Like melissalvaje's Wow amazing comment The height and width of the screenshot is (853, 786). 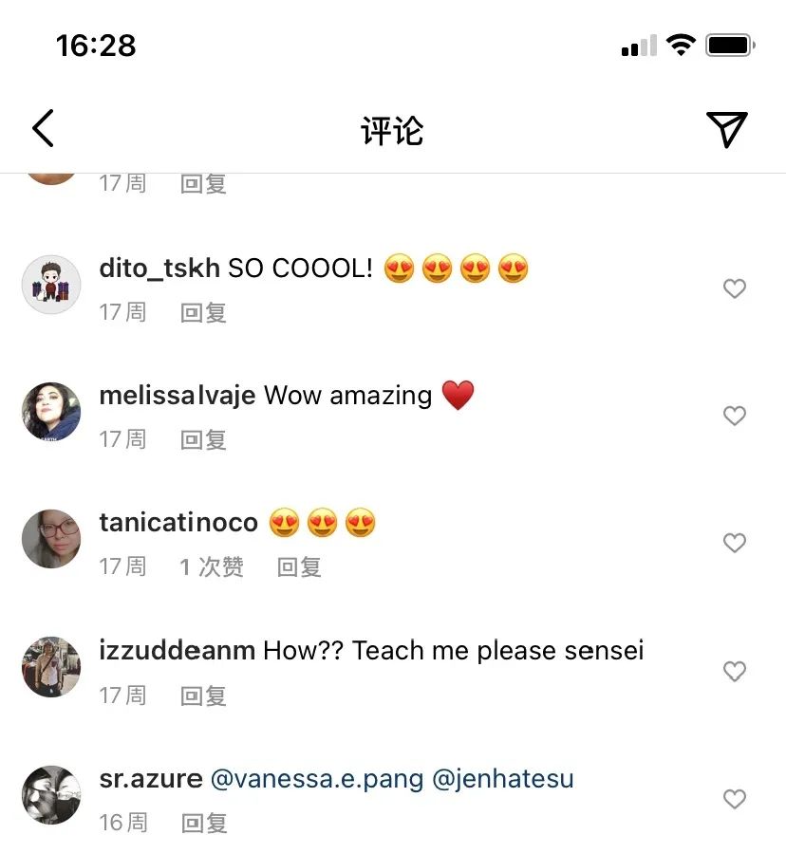(735, 416)
